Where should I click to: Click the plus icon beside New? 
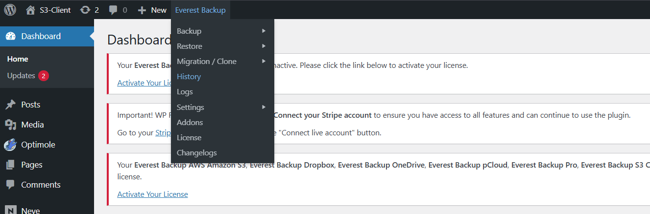142,10
